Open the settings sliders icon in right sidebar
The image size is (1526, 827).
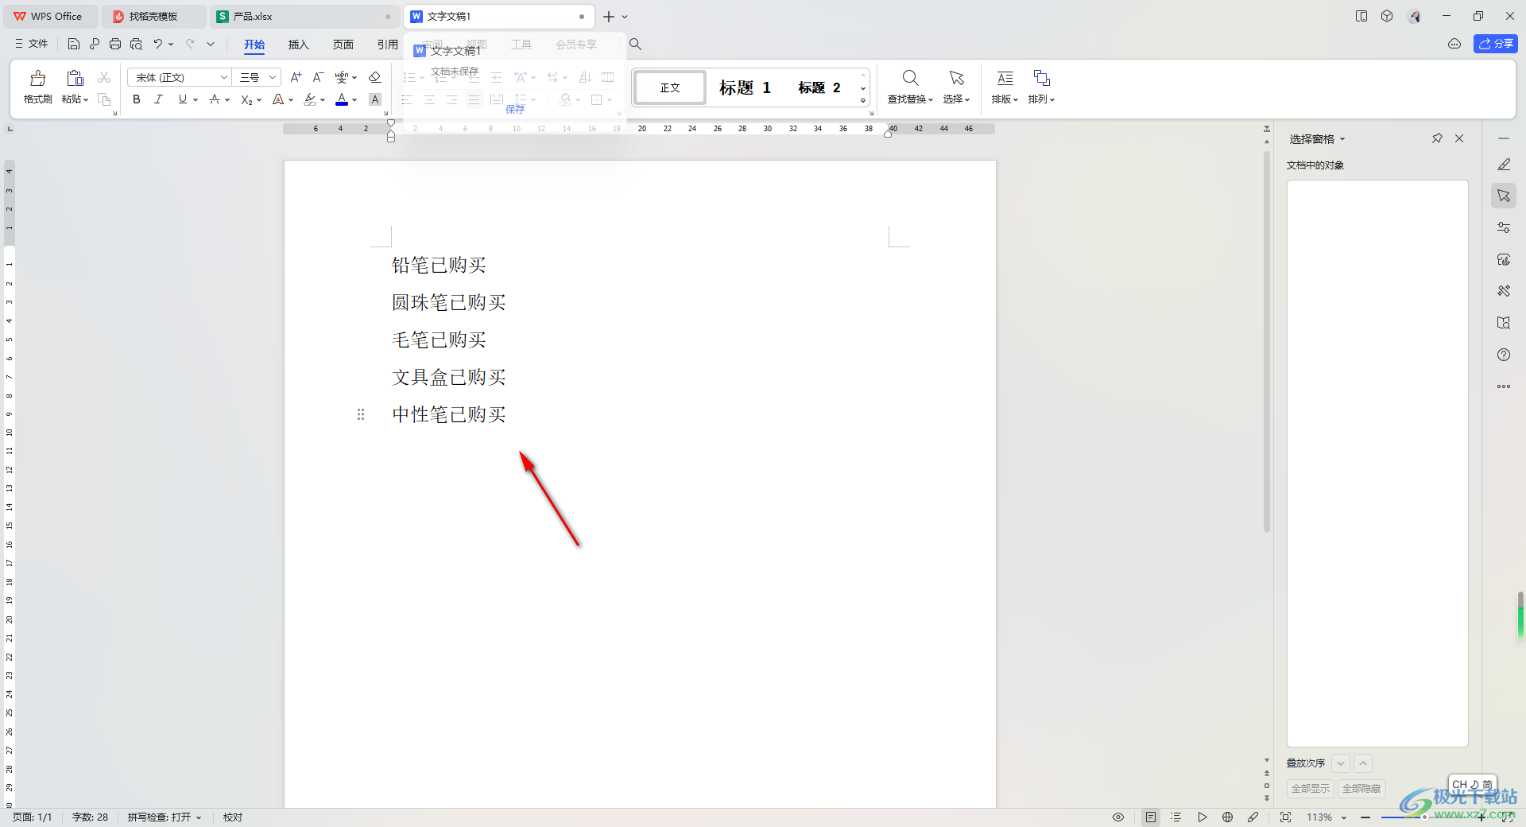coord(1504,227)
